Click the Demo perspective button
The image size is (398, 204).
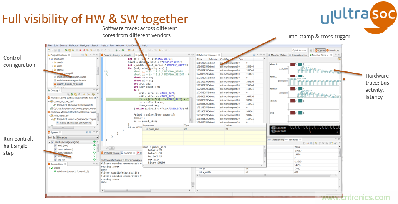pos(321,50)
